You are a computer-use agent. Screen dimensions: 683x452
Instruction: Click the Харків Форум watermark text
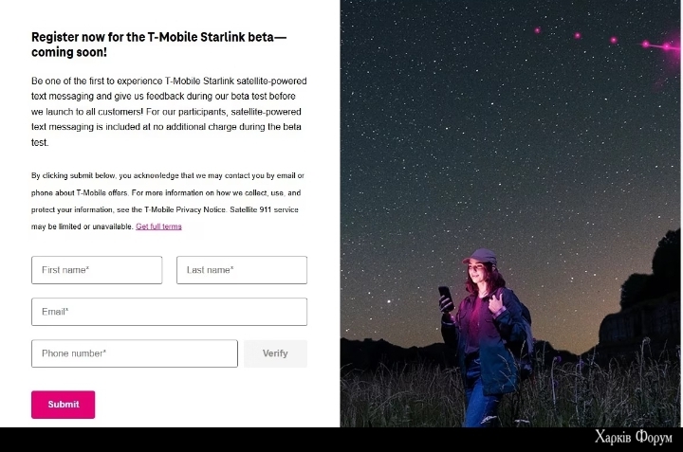[634, 437]
